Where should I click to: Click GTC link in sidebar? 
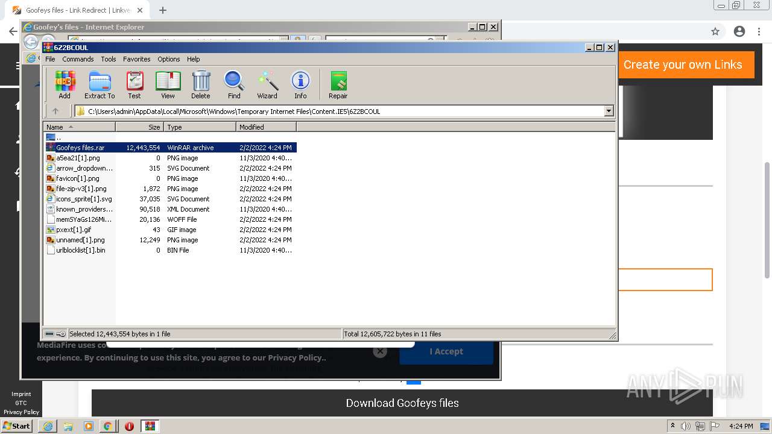[21, 403]
